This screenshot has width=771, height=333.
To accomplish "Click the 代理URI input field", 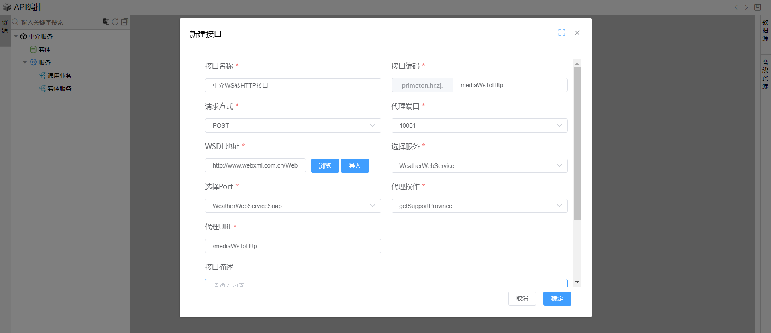I will click(x=293, y=246).
